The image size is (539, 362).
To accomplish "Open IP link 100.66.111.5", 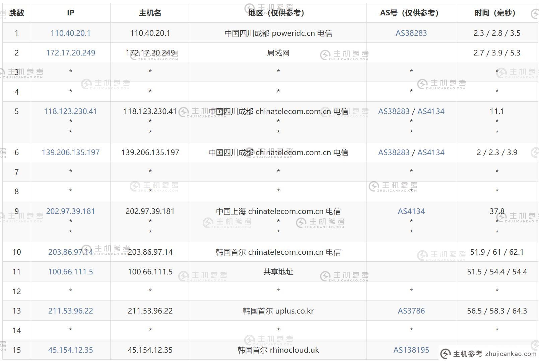I will pos(70,272).
